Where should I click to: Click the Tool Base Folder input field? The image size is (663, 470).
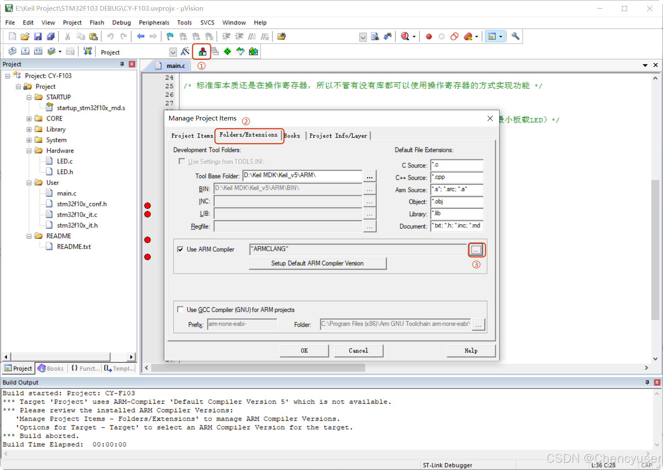click(x=302, y=176)
